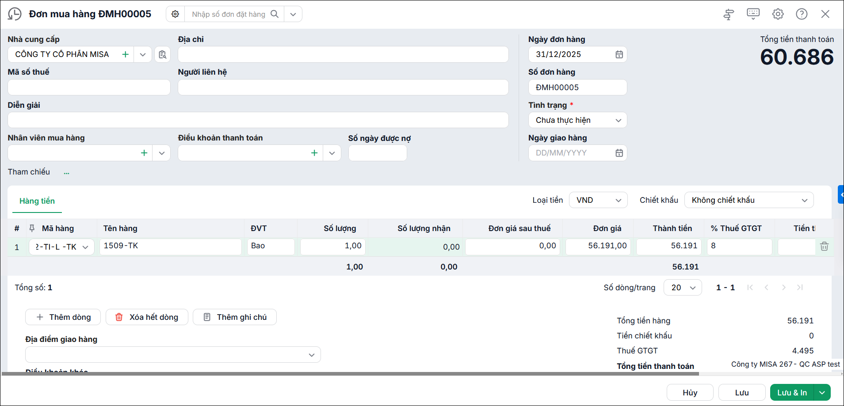
Task: Expand Địa điểm giao hàng dropdown
Action: [312, 355]
